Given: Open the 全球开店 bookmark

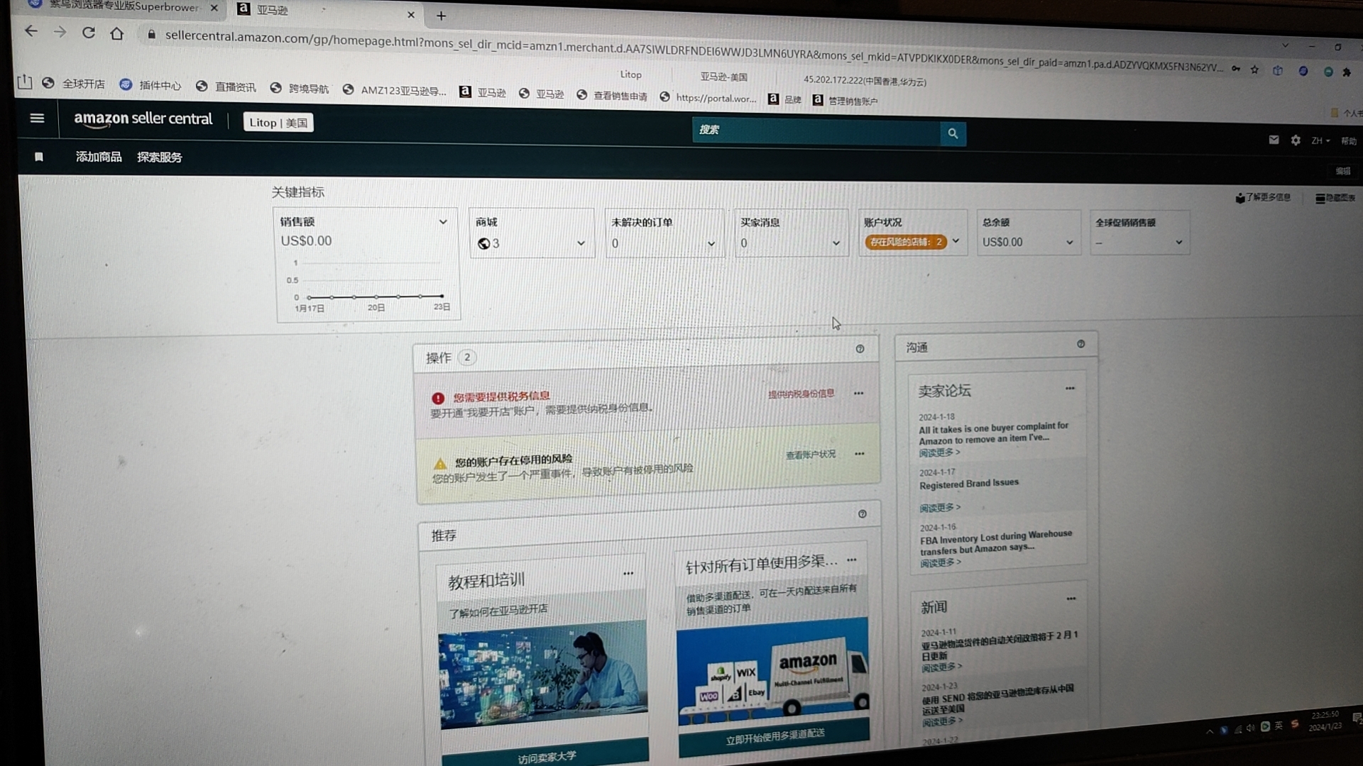Looking at the screenshot, I should coord(74,84).
